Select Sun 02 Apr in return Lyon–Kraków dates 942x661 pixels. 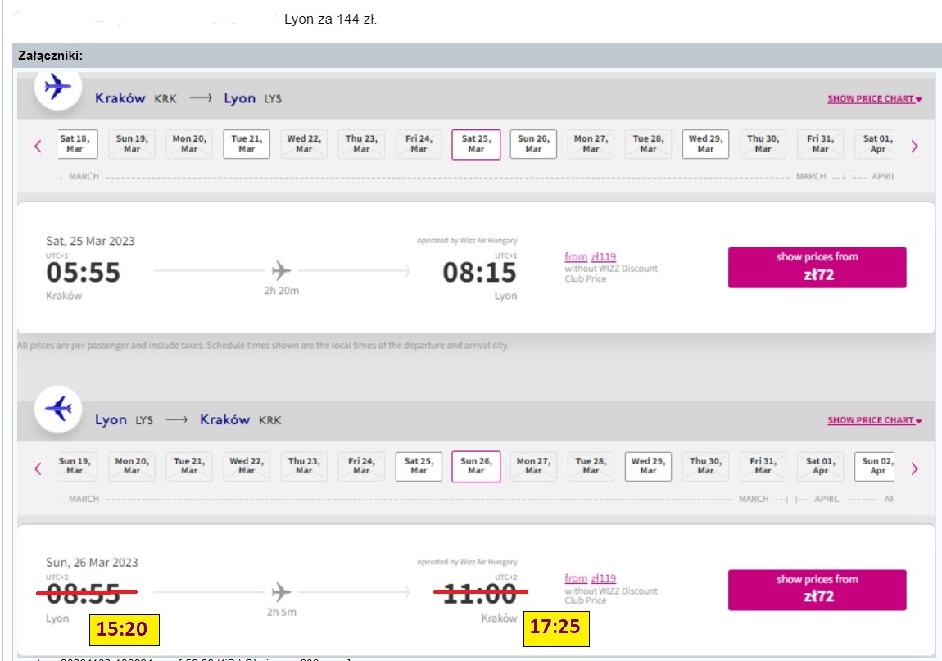tap(875, 466)
